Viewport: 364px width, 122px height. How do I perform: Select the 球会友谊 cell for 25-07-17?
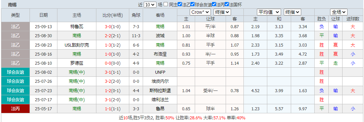pyautogui.click(x=15, y=100)
